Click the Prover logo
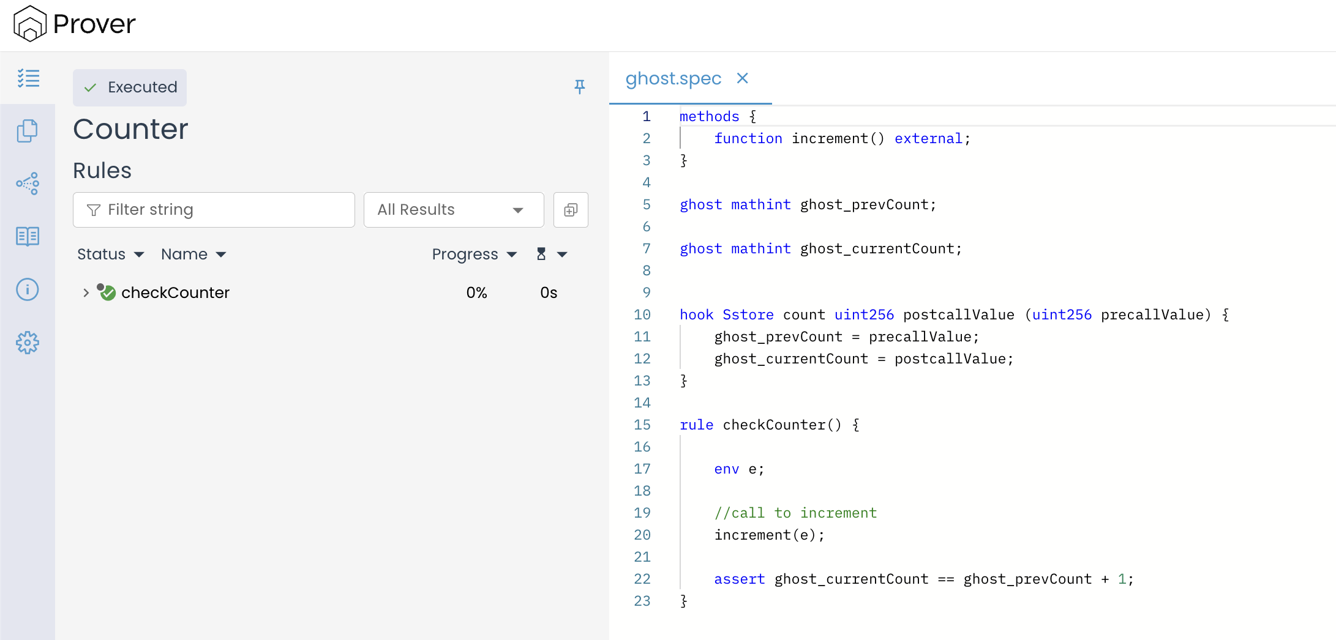1336x640 pixels. [x=75, y=24]
